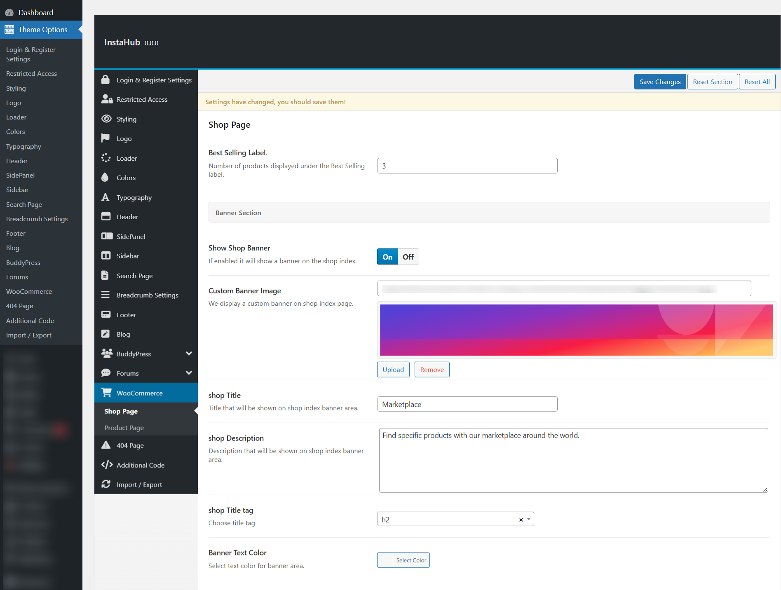Screen dimensions: 781x590
Task: Click the Save Changes button
Action: [660, 82]
